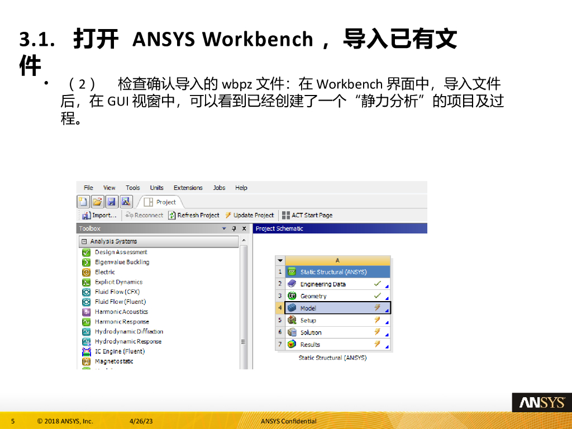Click the Hydrodynamic Diffraction label
The width and height of the screenshot is (572, 429).
[x=129, y=332]
